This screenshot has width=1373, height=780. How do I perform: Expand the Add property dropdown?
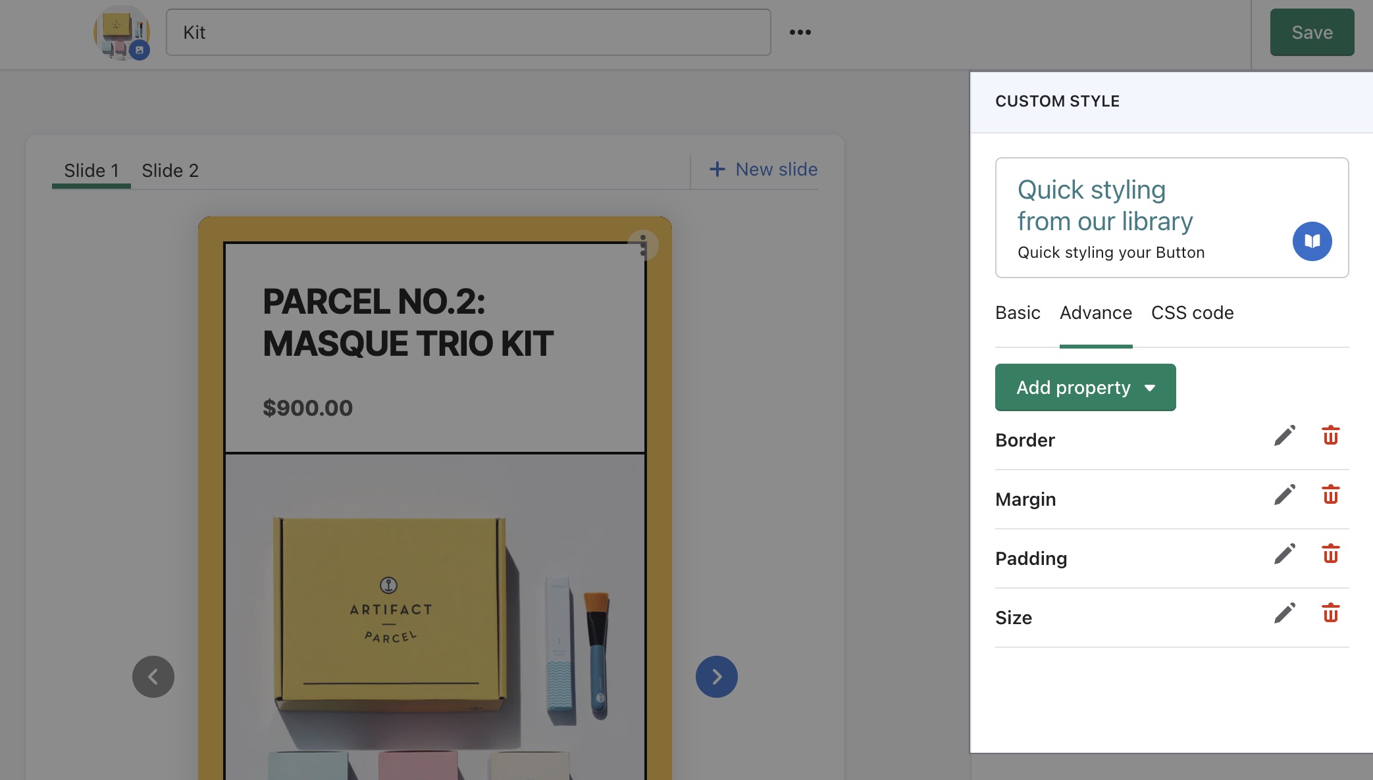click(1085, 387)
